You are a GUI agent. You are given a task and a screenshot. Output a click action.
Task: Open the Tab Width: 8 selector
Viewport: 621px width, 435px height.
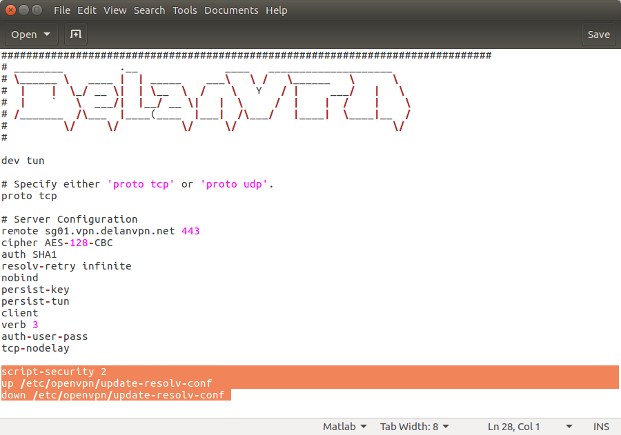tap(414, 427)
